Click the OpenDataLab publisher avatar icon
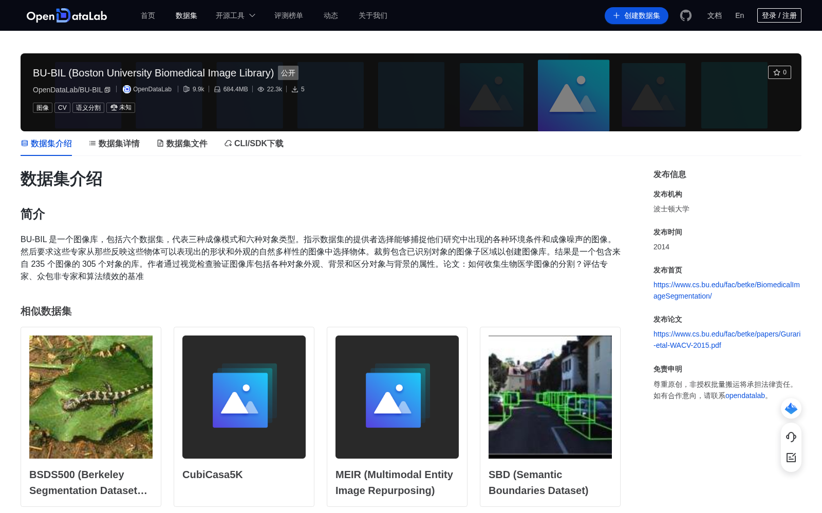822x513 pixels. pyautogui.click(x=127, y=89)
